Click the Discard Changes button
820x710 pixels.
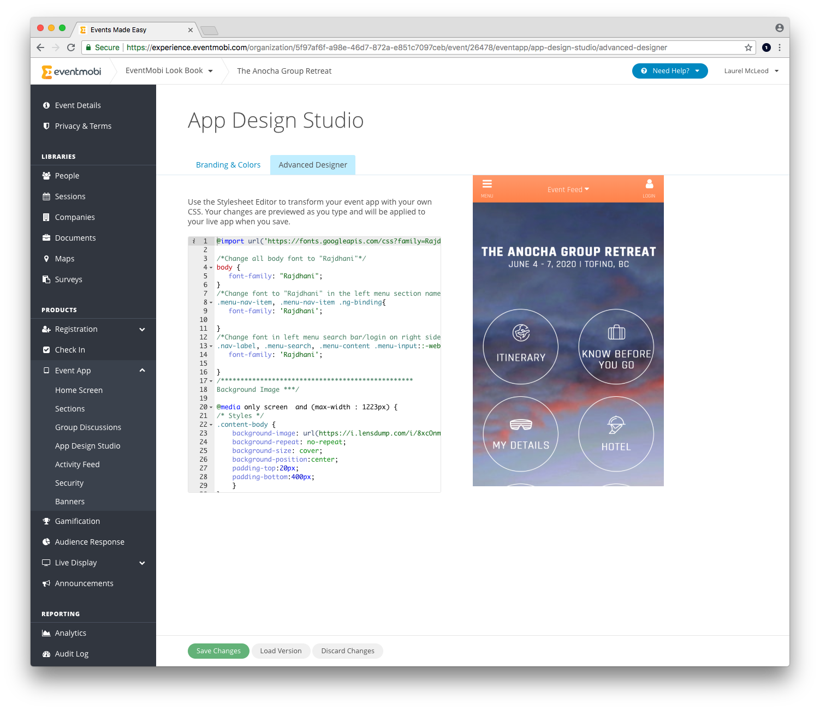click(348, 651)
